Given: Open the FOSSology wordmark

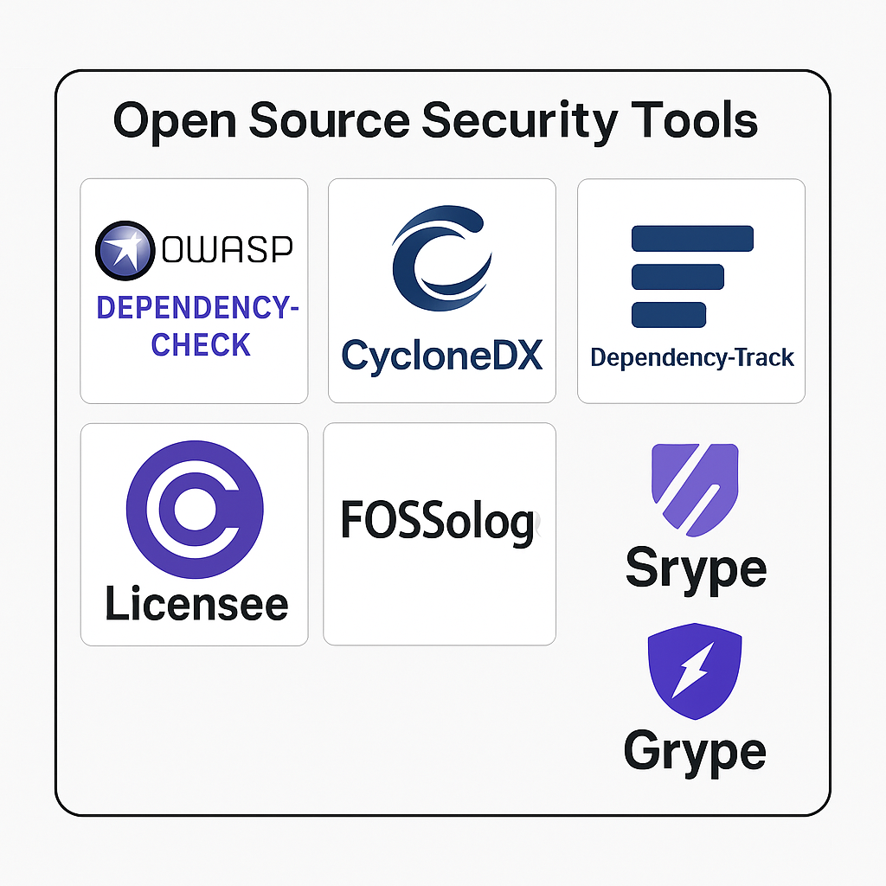Looking at the screenshot, I should pos(437,521).
